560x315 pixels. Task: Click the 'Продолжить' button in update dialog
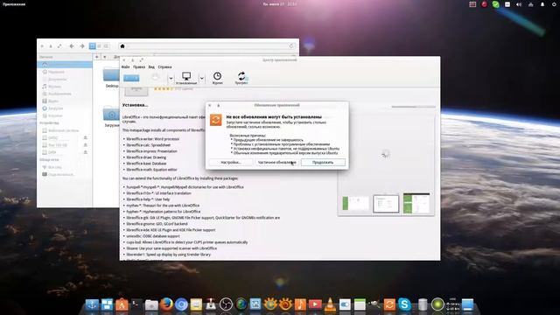pos(323,162)
